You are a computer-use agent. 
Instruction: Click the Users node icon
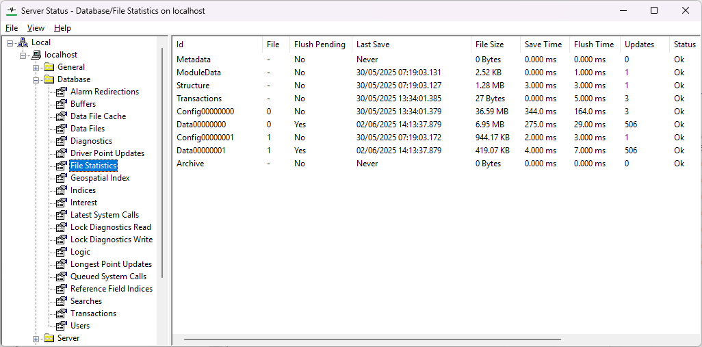point(62,326)
